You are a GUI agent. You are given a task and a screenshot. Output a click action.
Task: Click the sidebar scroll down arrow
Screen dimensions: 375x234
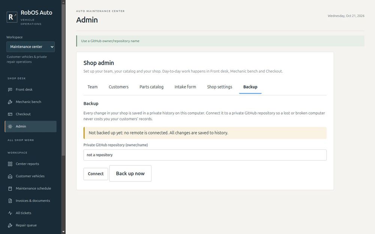(x=63, y=232)
